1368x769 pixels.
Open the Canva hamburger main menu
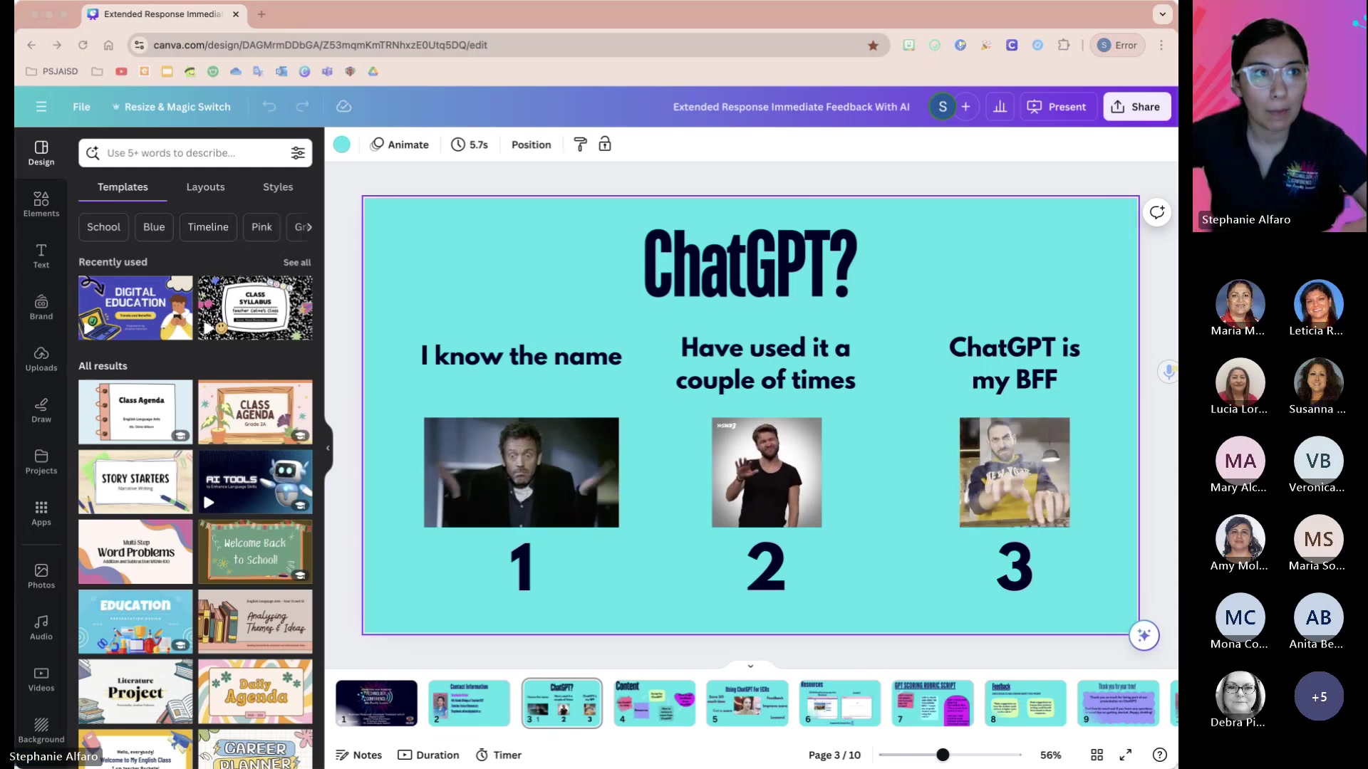41,106
